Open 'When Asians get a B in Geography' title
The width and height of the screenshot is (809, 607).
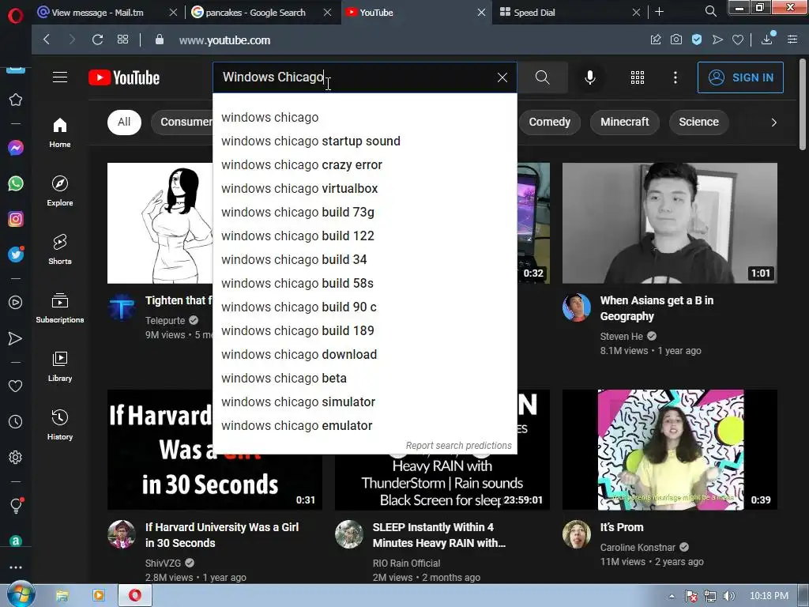657,308
